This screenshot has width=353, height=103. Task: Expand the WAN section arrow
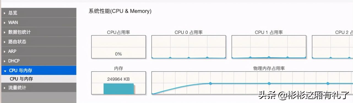[5, 23]
